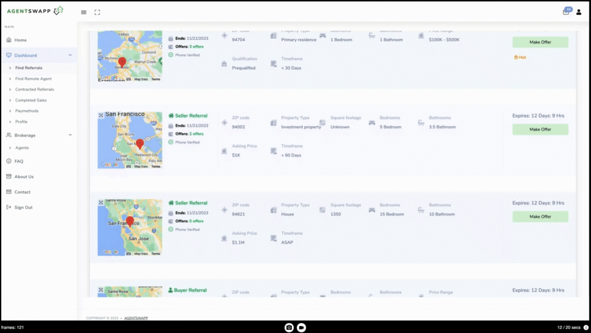Open Contracted Referrals
This screenshot has width=591, height=333.
click(x=35, y=89)
